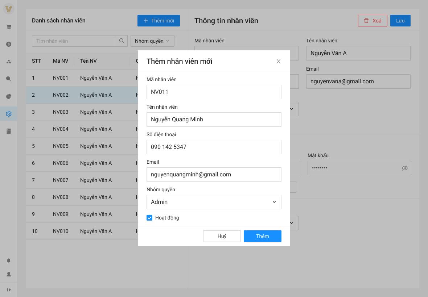428x297 pixels.
Task: Click the Thêm mới button
Action: coord(159,21)
